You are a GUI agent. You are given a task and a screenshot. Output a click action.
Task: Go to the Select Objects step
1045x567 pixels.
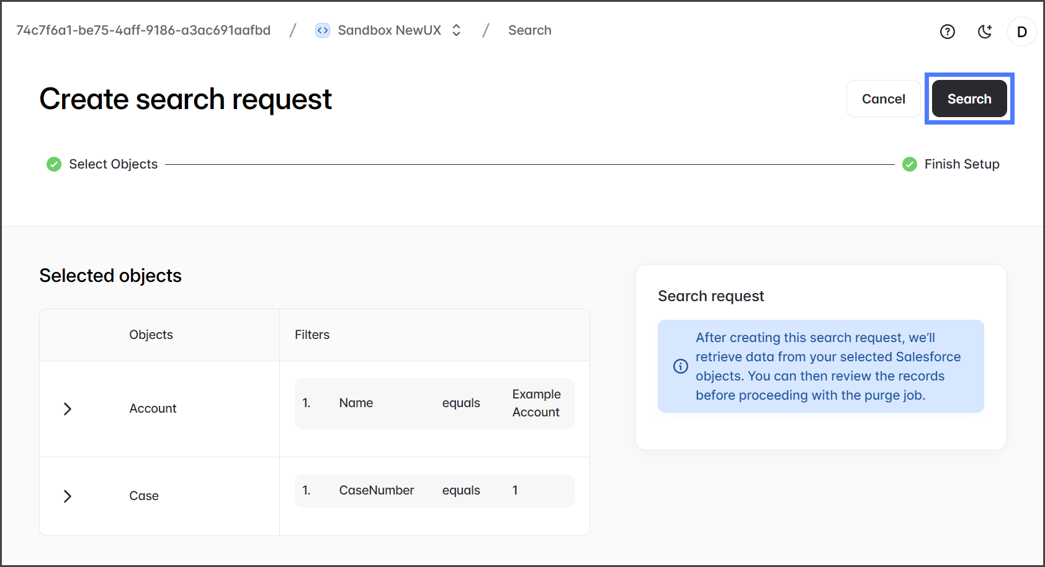click(113, 164)
